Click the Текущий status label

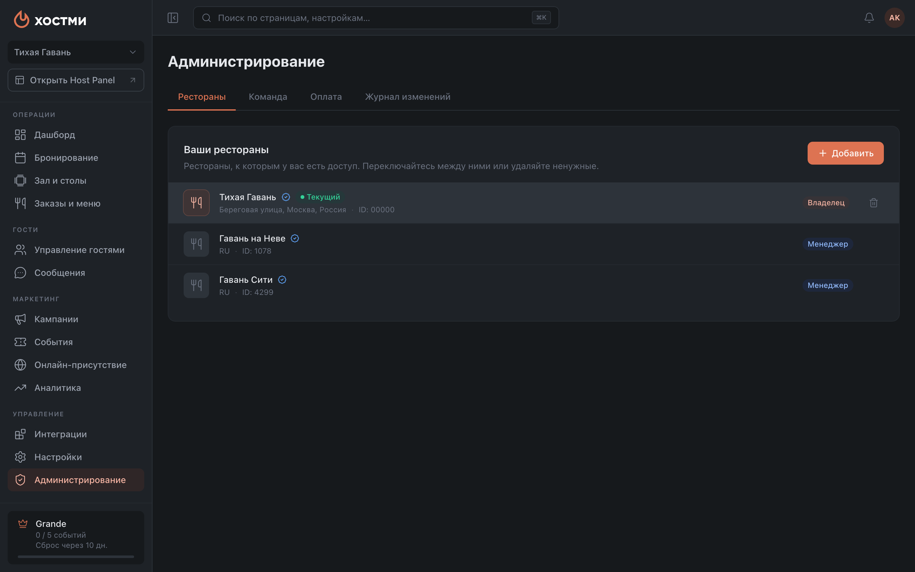tap(320, 197)
